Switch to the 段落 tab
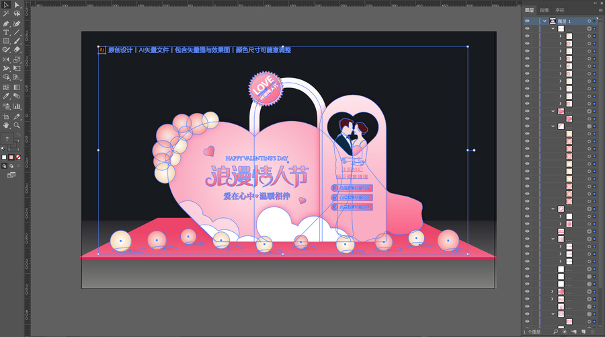Viewport: 605px width, 337px height. tap(544, 10)
